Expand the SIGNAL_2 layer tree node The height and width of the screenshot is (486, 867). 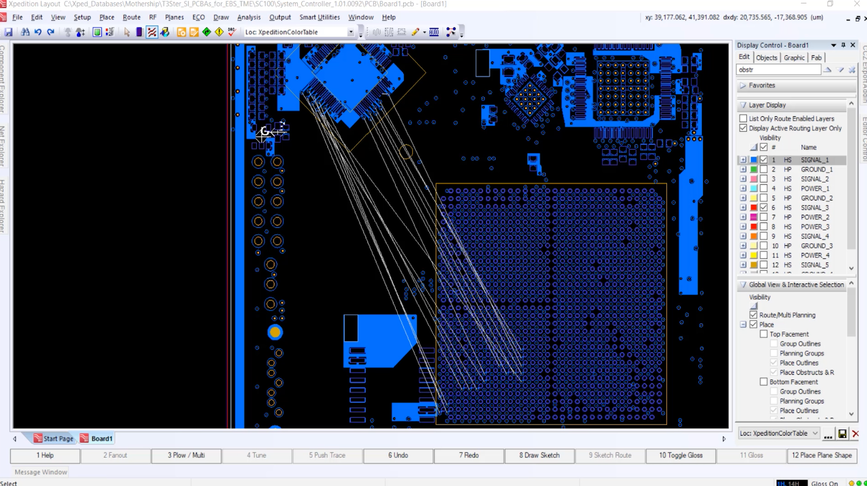[743, 179]
